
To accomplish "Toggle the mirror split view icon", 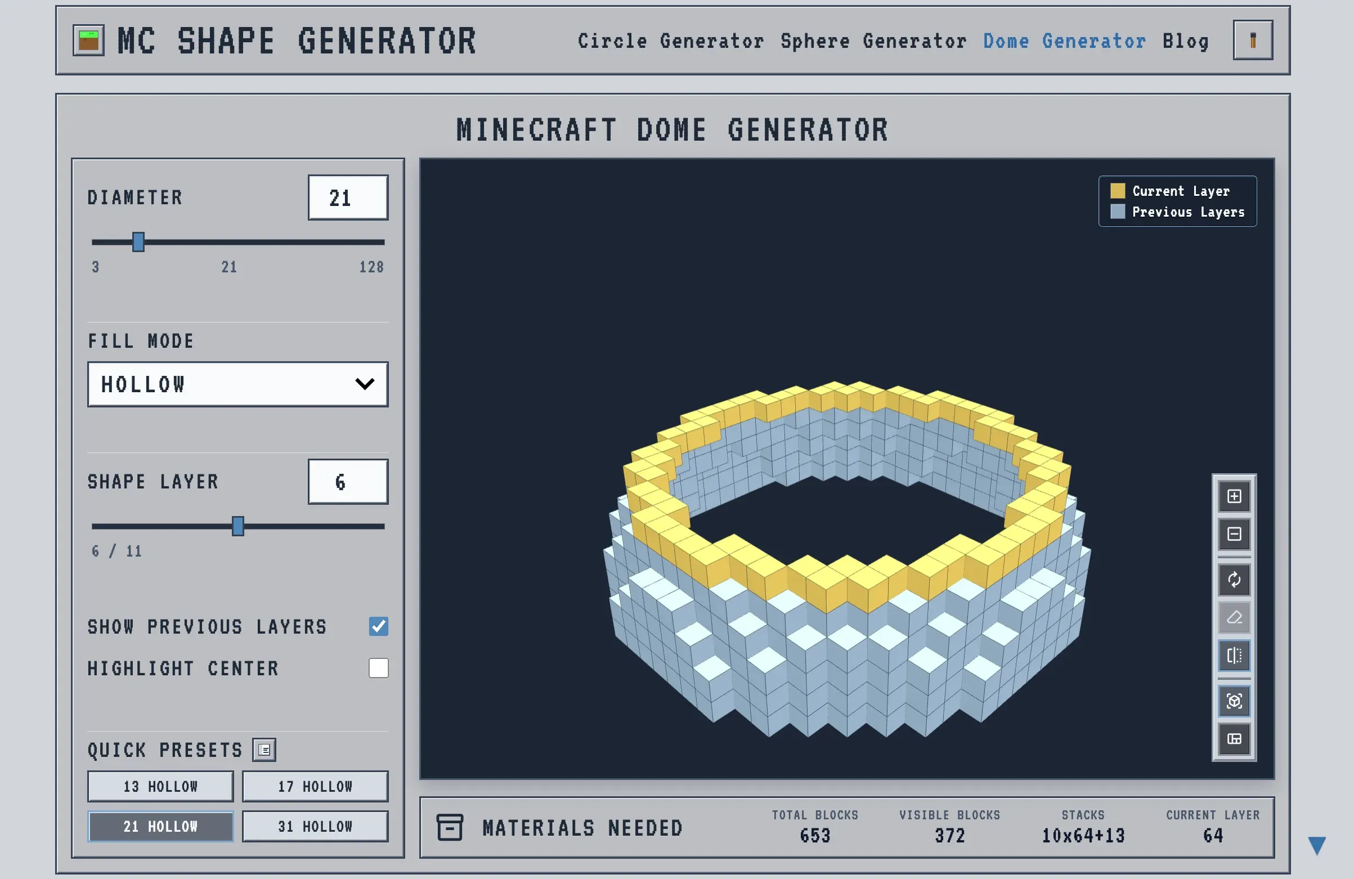I will pos(1234,656).
